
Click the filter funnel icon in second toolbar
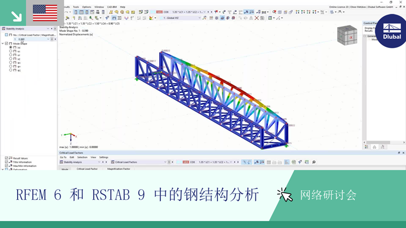coord(107,18)
